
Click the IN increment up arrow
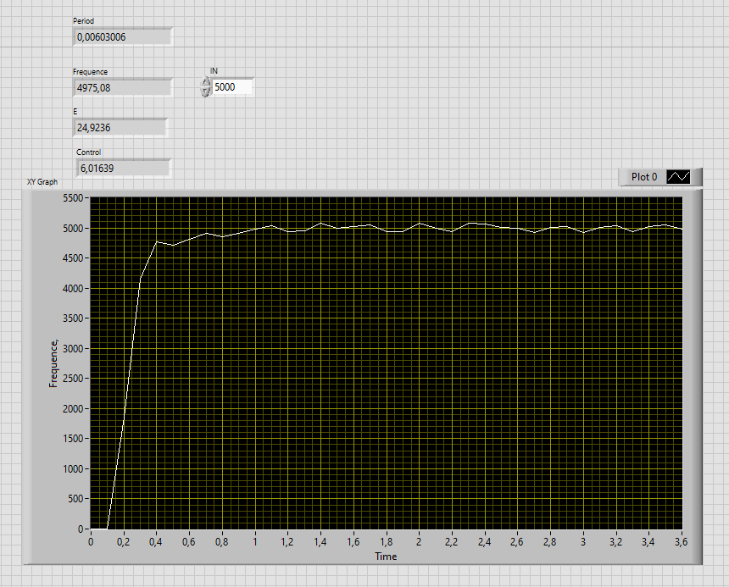coord(205,82)
